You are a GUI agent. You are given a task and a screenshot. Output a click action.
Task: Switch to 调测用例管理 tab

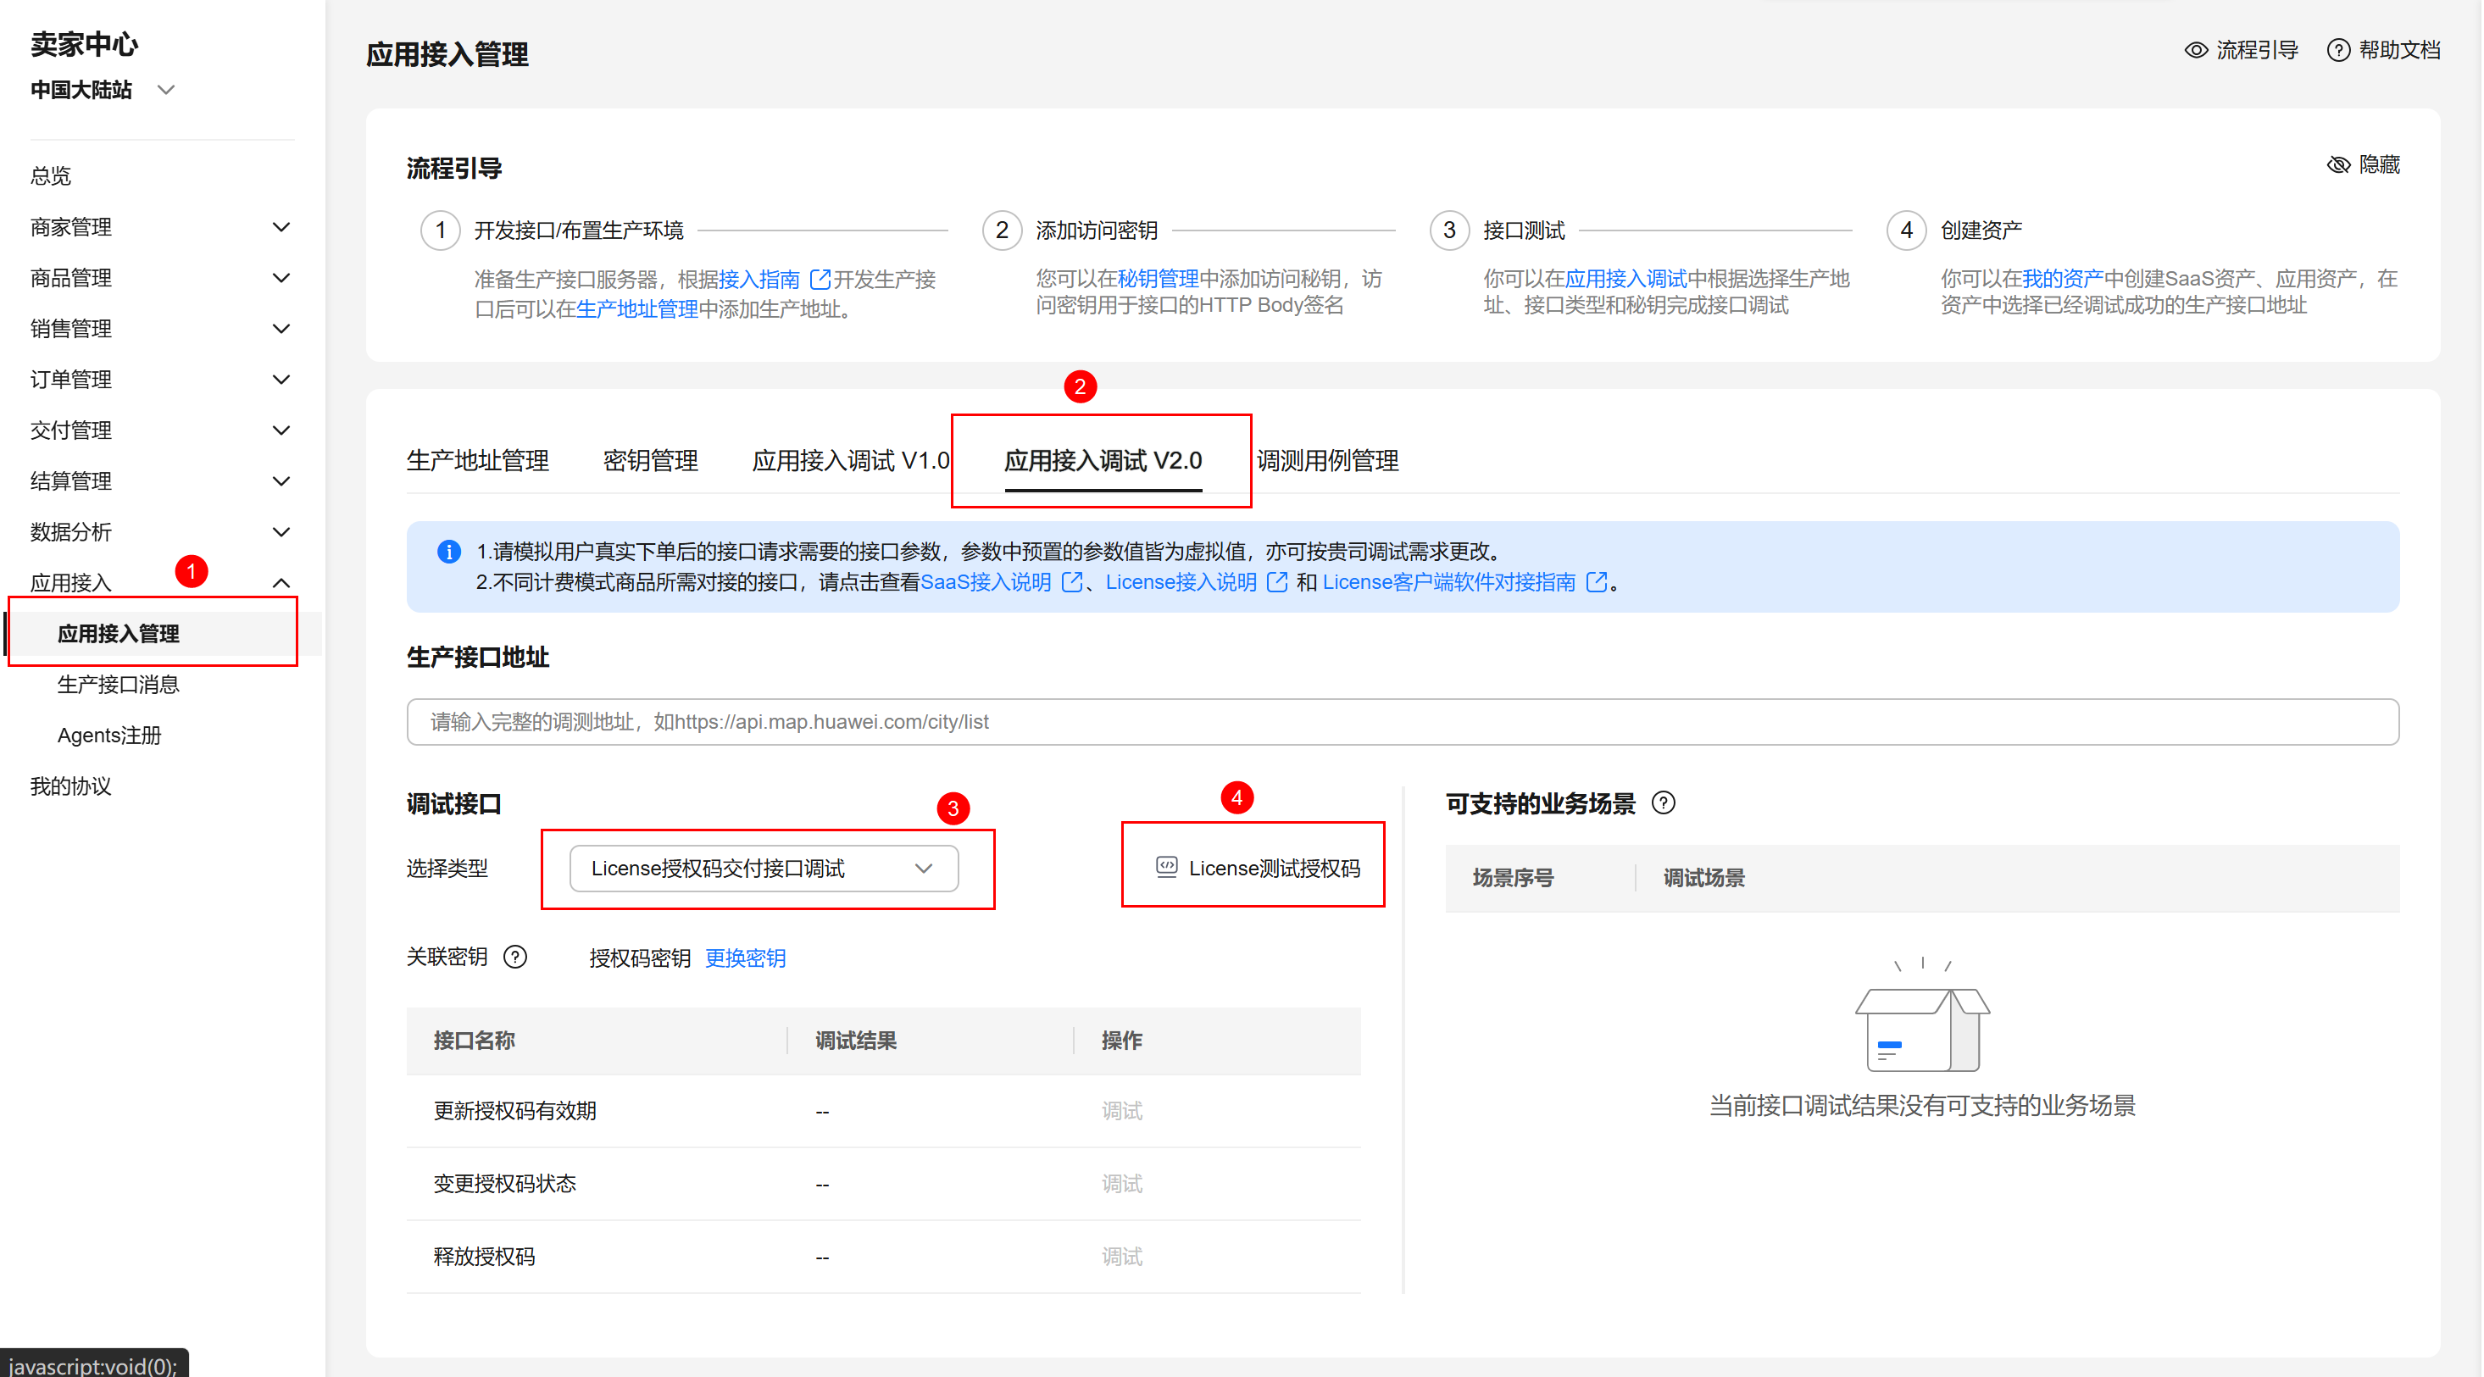pos(1327,461)
